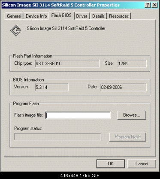Open the Driver tab
Screen dimensions: 160x179
pyautogui.click(x=82, y=16)
